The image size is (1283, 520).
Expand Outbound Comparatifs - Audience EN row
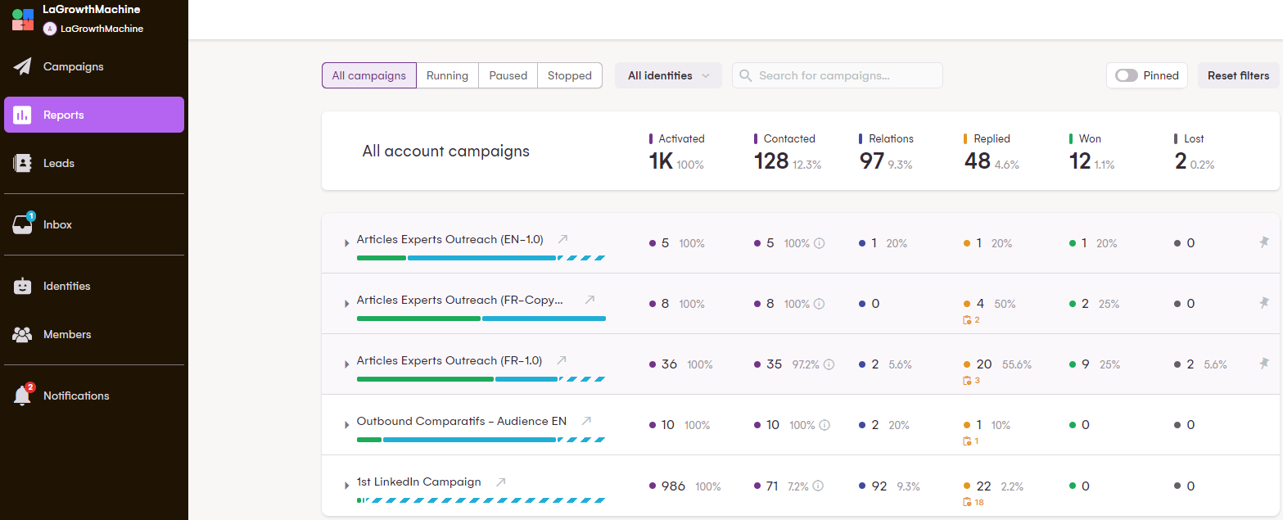(346, 425)
